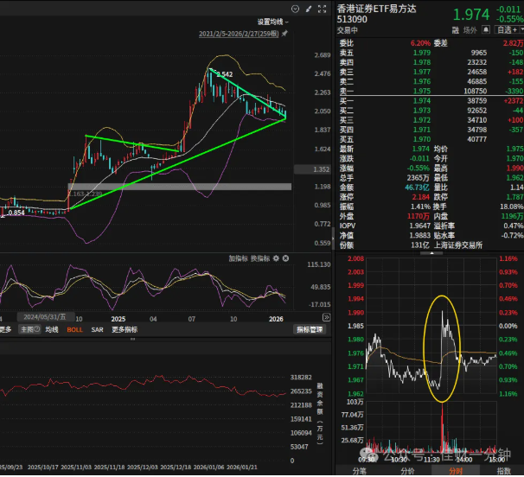
Task: Switch to the 指数 index tab
Action: [x=504, y=471]
